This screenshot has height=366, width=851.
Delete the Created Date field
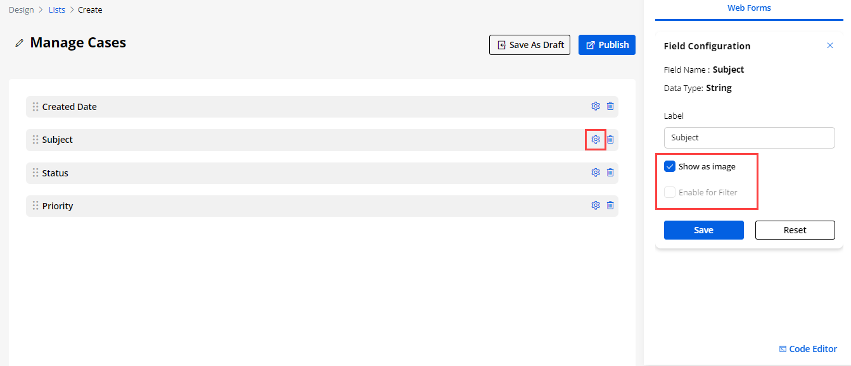[610, 106]
